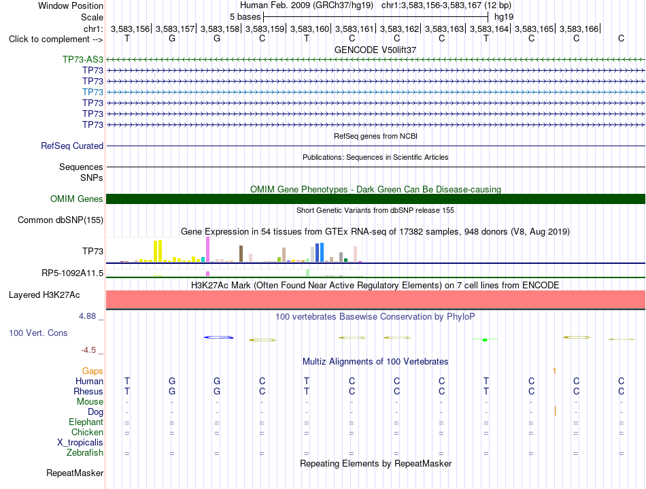Click the OMIM Gene Phenotypes track title
646x489 pixels.
point(376,190)
